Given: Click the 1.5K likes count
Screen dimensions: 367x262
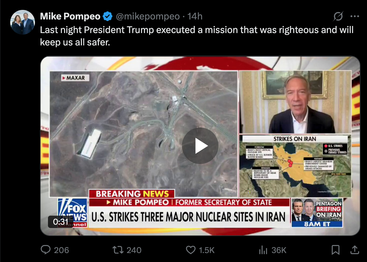Looking at the screenshot, I should click(x=206, y=250).
